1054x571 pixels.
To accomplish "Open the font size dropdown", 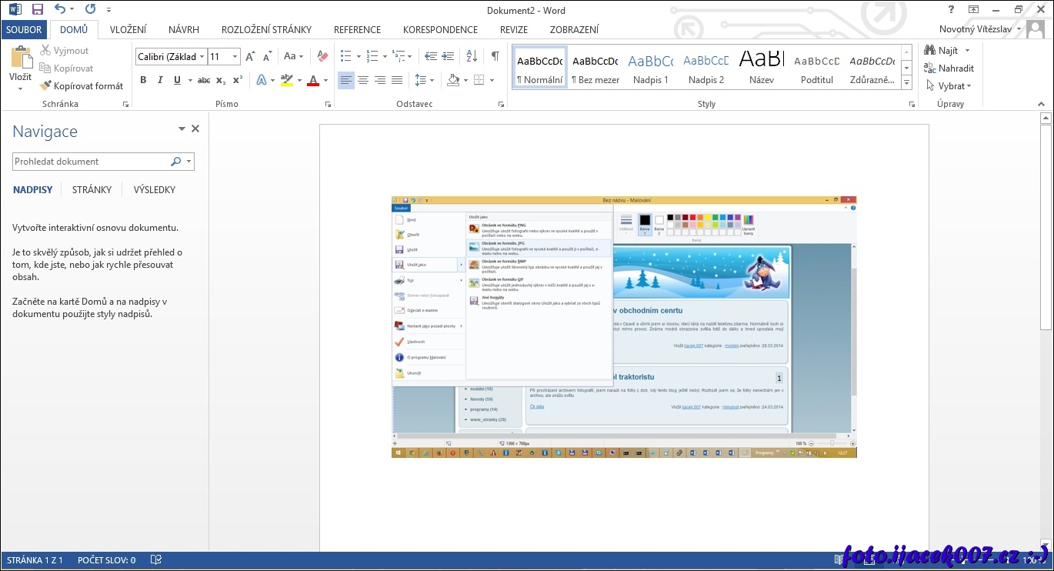I will [235, 57].
